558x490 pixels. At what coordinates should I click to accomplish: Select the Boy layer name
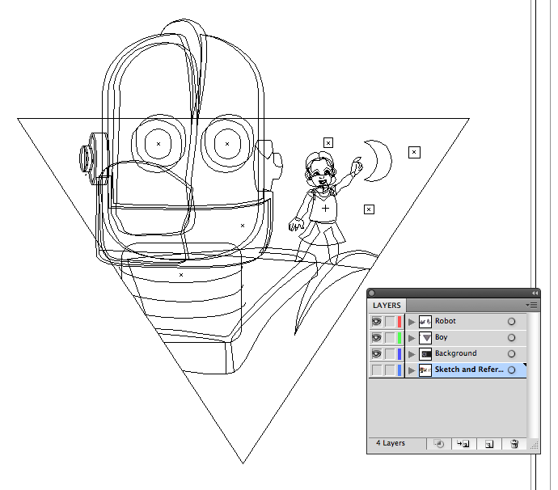point(442,338)
